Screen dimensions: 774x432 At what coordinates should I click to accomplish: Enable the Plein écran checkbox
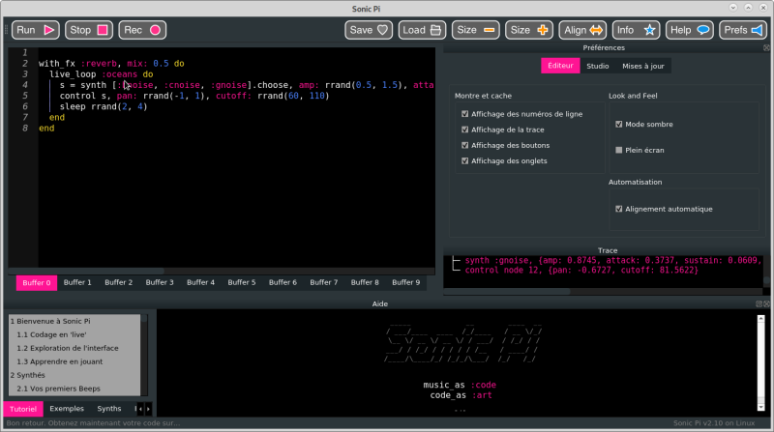pyautogui.click(x=619, y=150)
